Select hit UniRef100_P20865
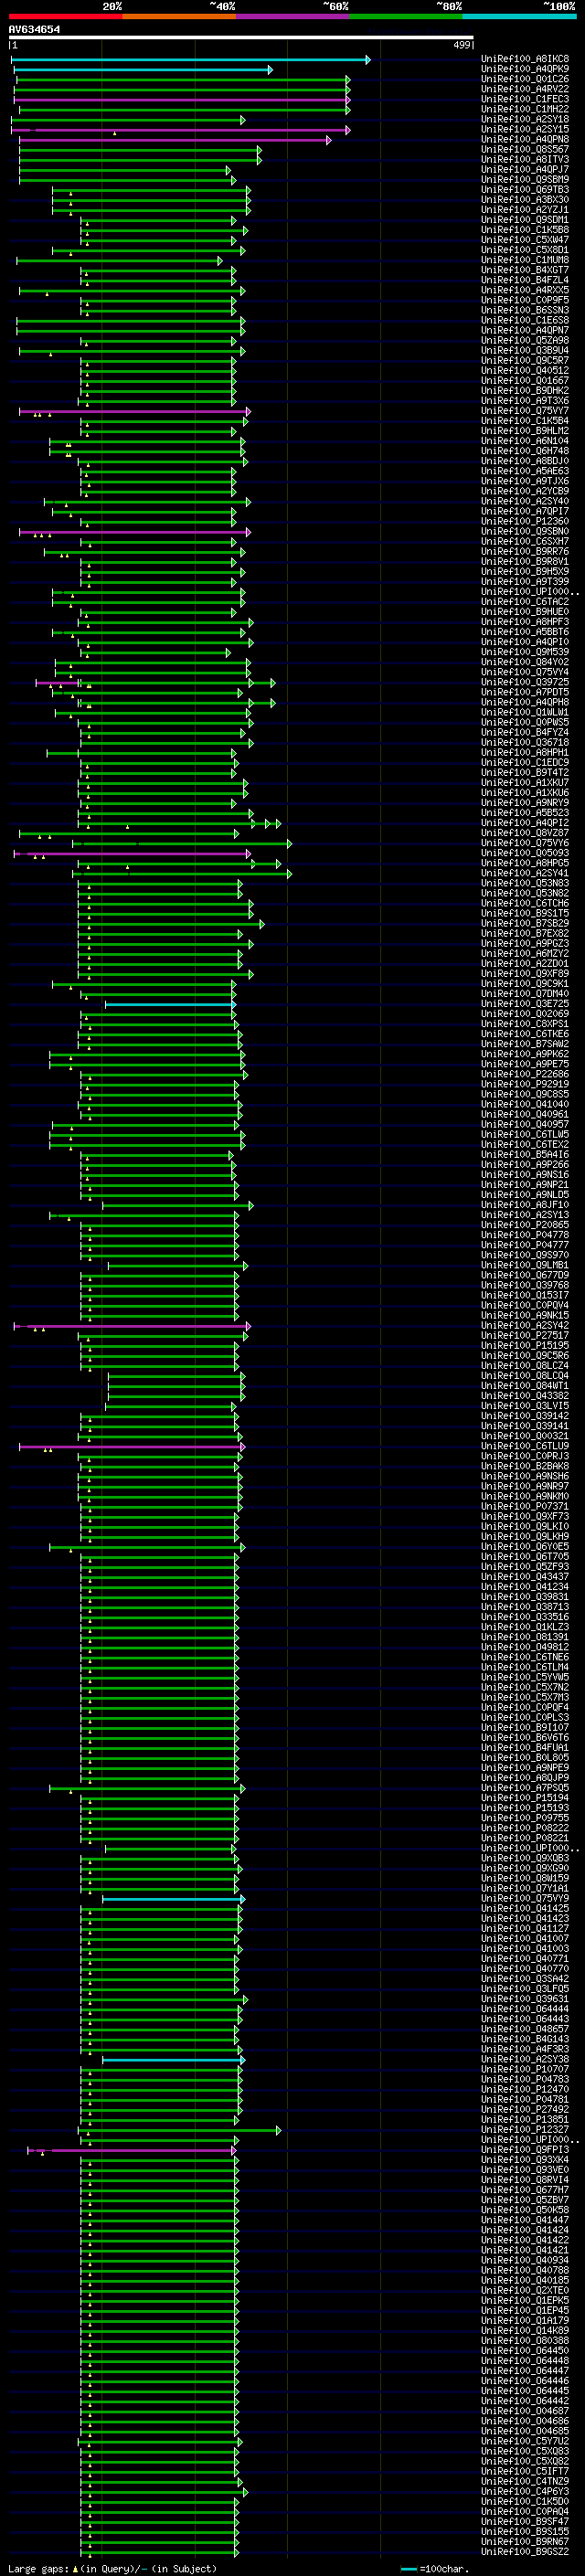This screenshot has height=2576, width=585. [525, 1224]
